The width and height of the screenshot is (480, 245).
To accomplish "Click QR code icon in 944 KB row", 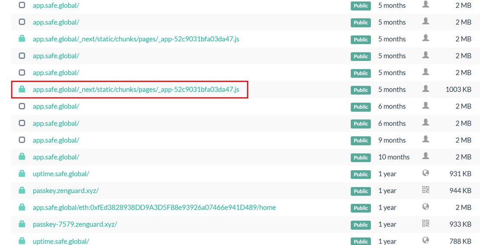I will click(426, 190).
